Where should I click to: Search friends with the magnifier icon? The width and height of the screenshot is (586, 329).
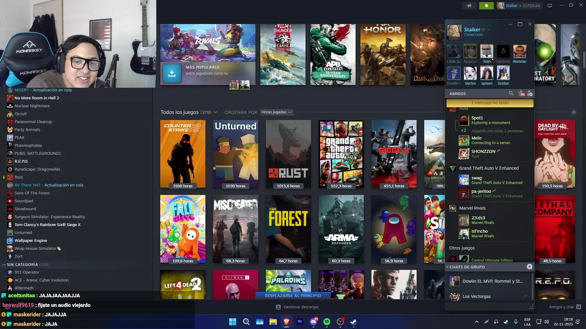pyautogui.click(x=511, y=93)
